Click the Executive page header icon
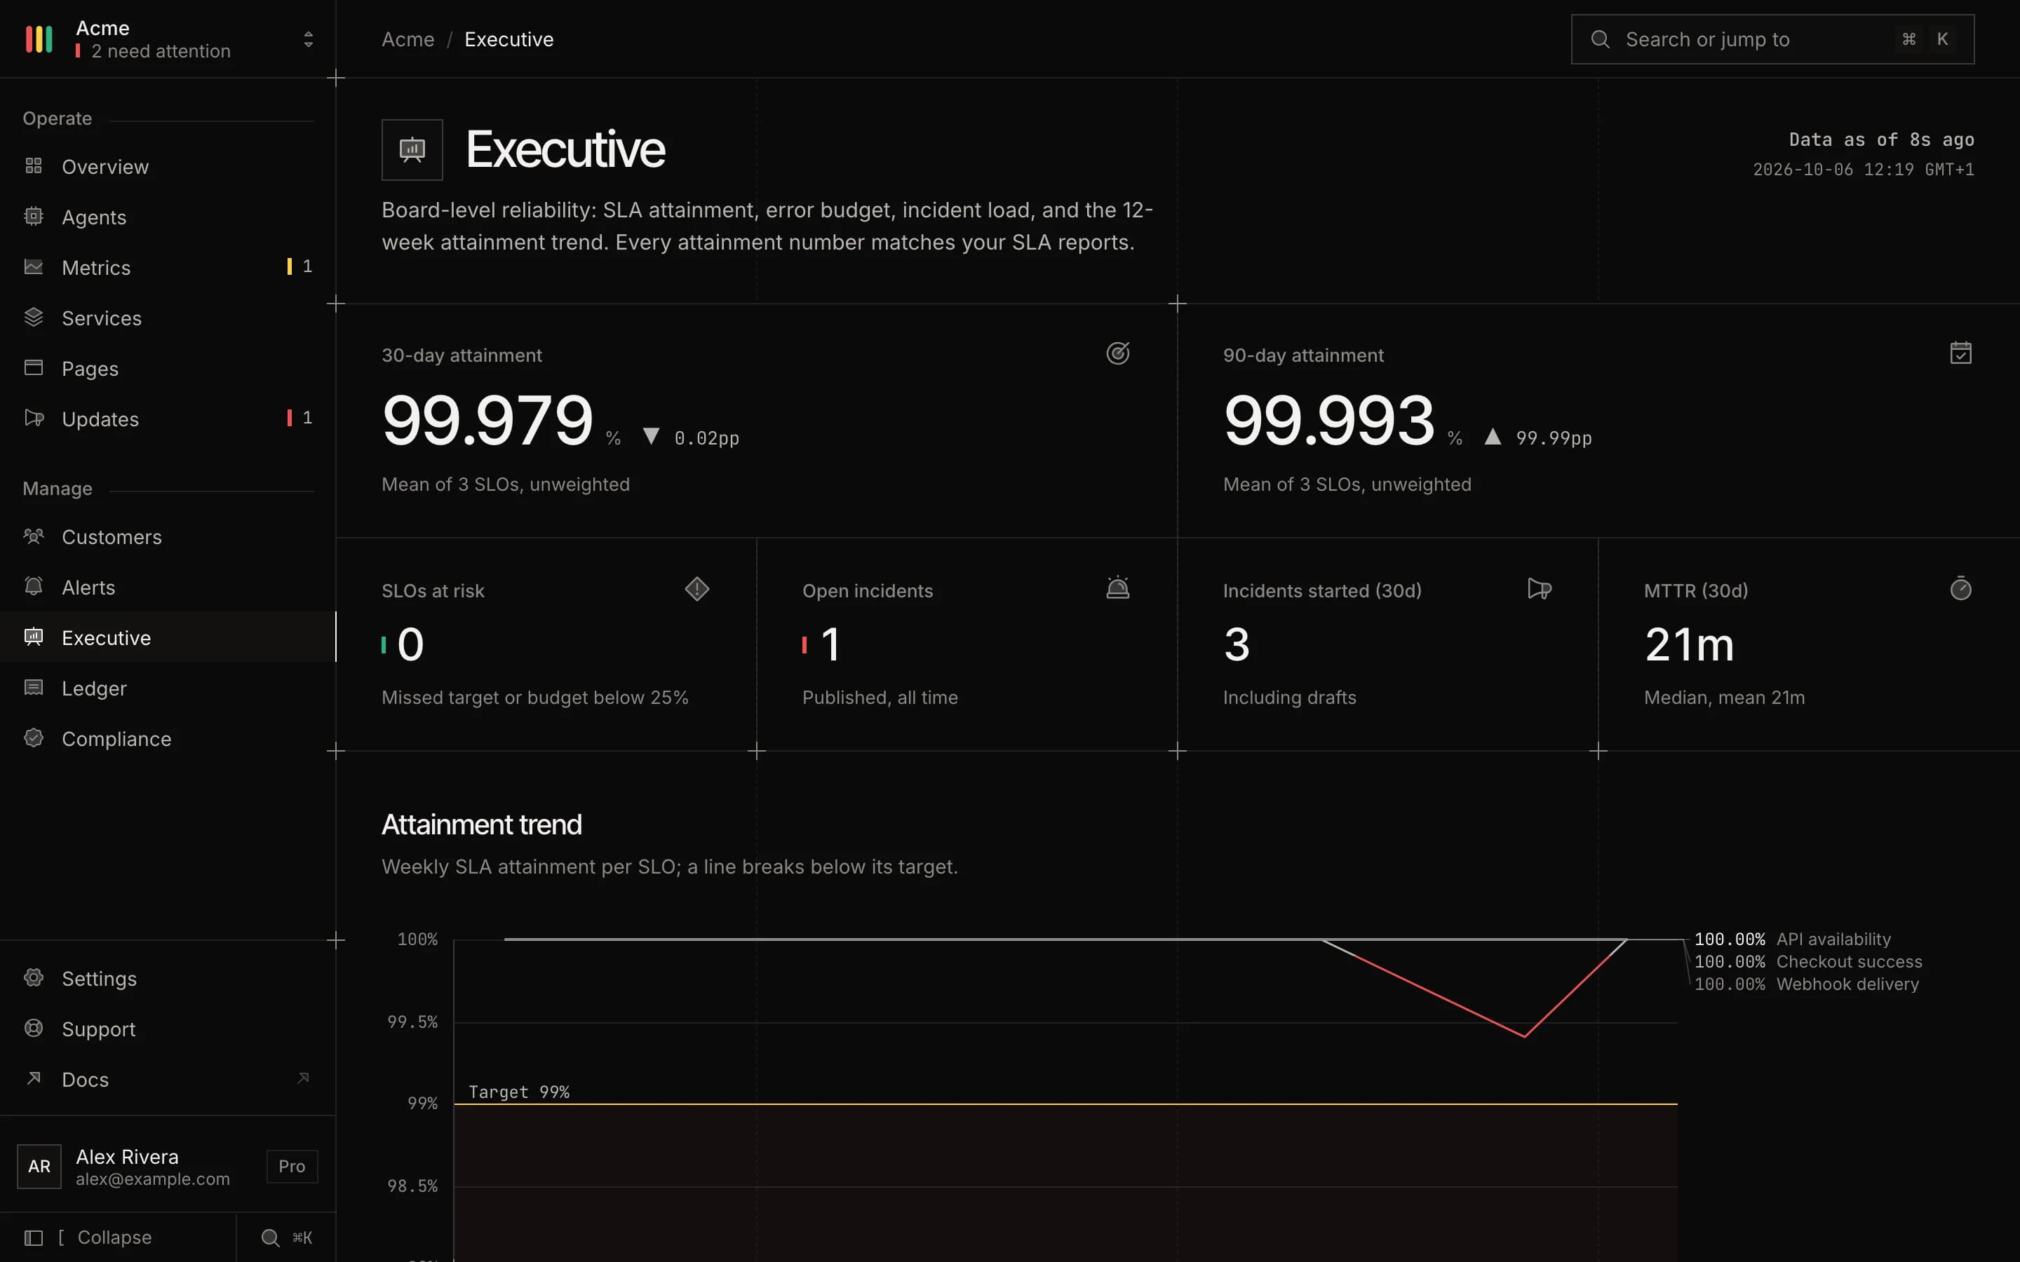 click(x=412, y=149)
